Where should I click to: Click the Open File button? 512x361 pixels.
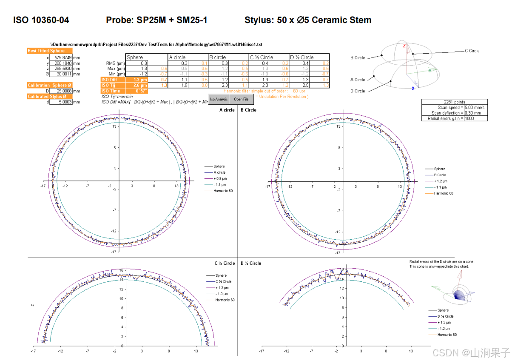click(x=242, y=99)
